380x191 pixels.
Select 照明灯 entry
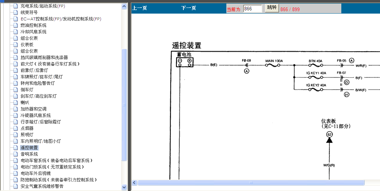coord(27,135)
